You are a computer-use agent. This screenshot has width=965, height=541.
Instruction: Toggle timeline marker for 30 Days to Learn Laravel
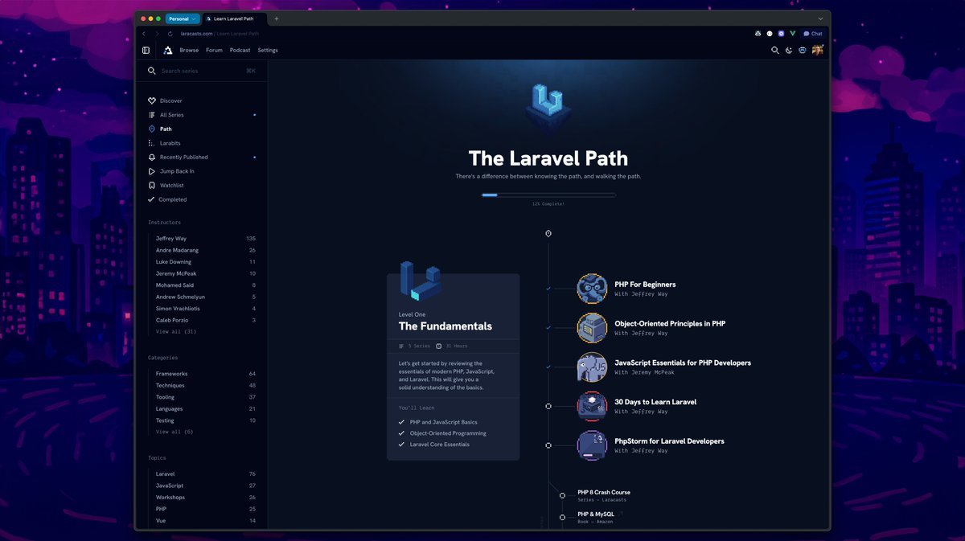548,406
